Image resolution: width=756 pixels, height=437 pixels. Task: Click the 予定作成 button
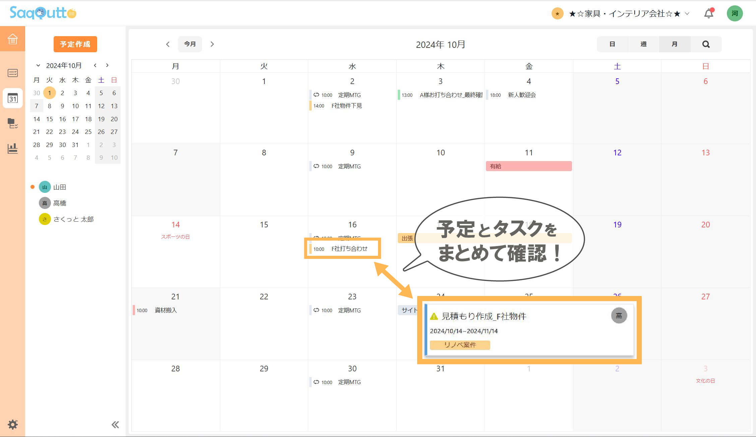click(x=75, y=44)
